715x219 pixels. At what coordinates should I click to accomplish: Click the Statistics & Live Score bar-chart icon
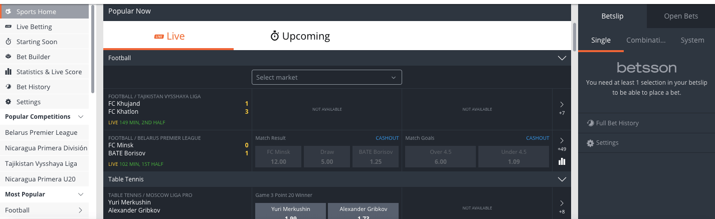8,72
